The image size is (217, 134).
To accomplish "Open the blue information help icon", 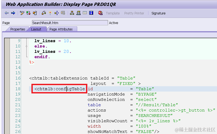I will (91, 13).
